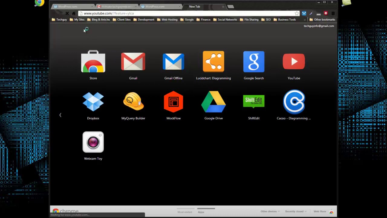387x218 pixels.
Task: Open the MockFlow app
Action: point(174,102)
